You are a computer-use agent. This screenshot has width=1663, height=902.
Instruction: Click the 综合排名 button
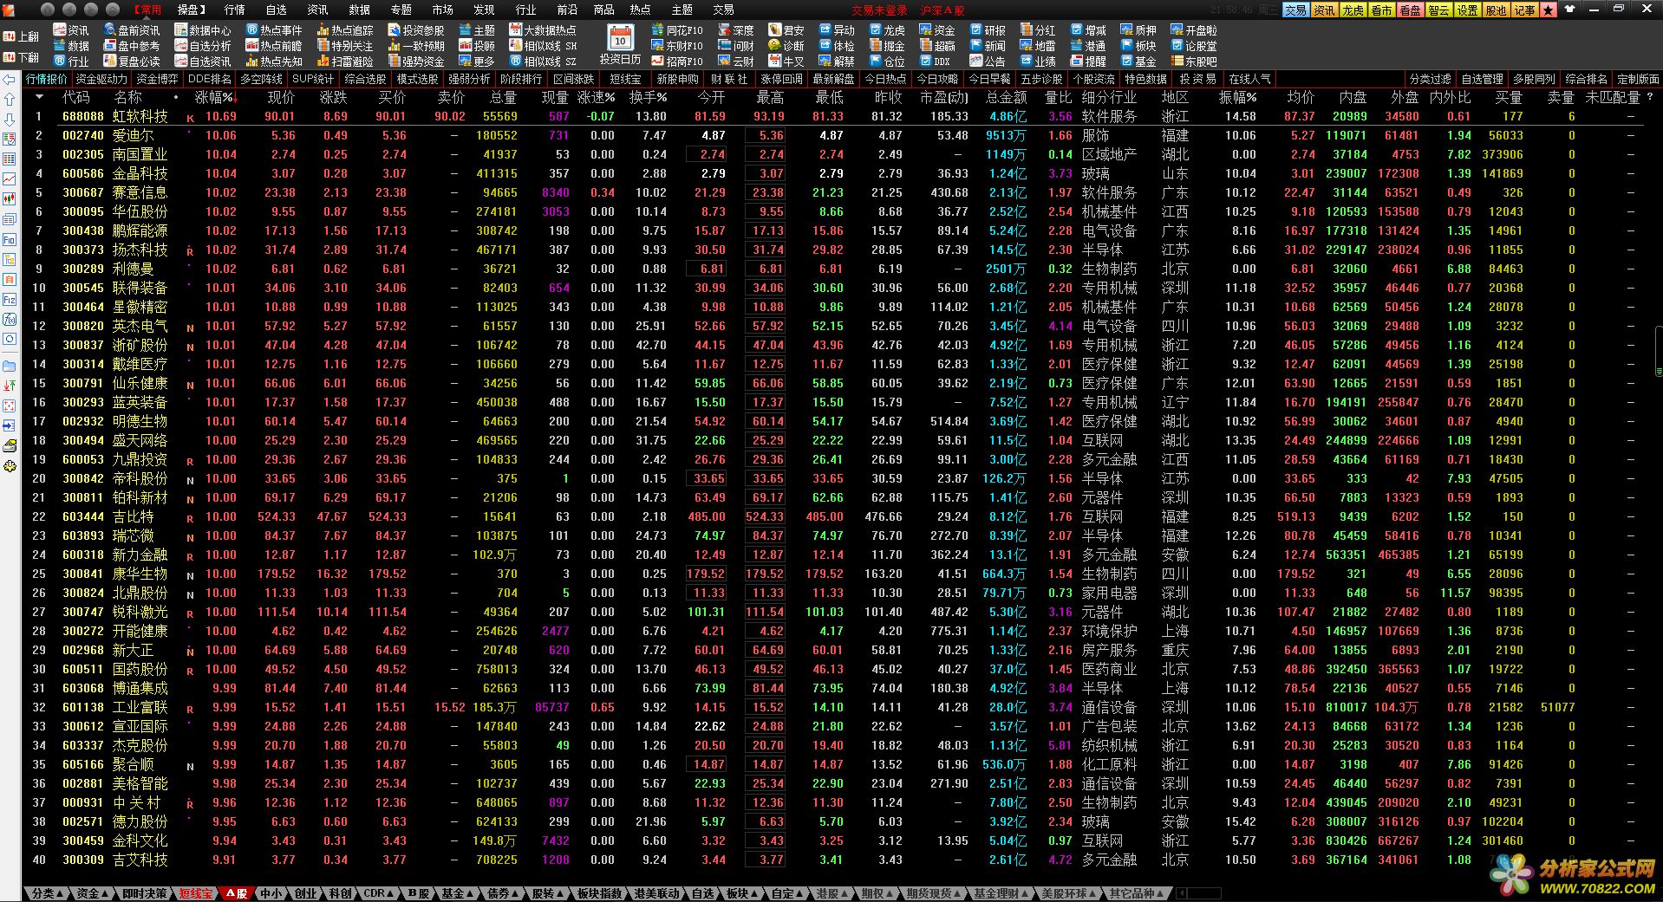(1586, 79)
